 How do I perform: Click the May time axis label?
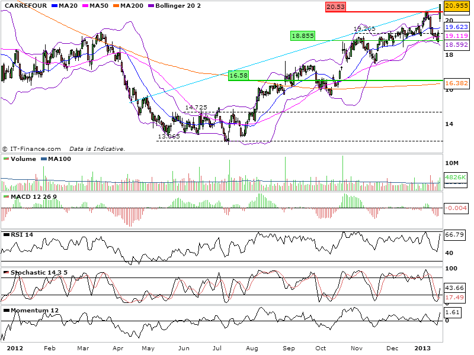(x=148, y=348)
